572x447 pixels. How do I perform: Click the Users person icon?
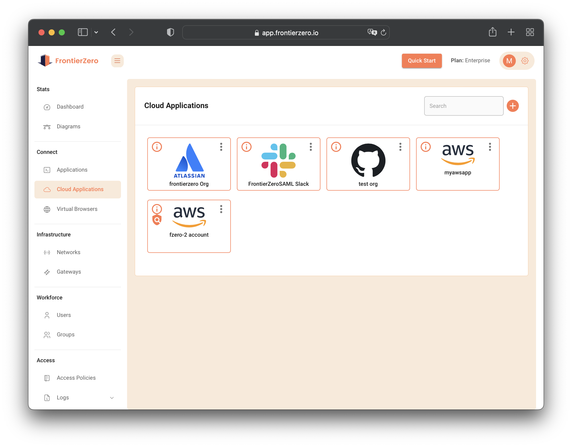point(47,315)
